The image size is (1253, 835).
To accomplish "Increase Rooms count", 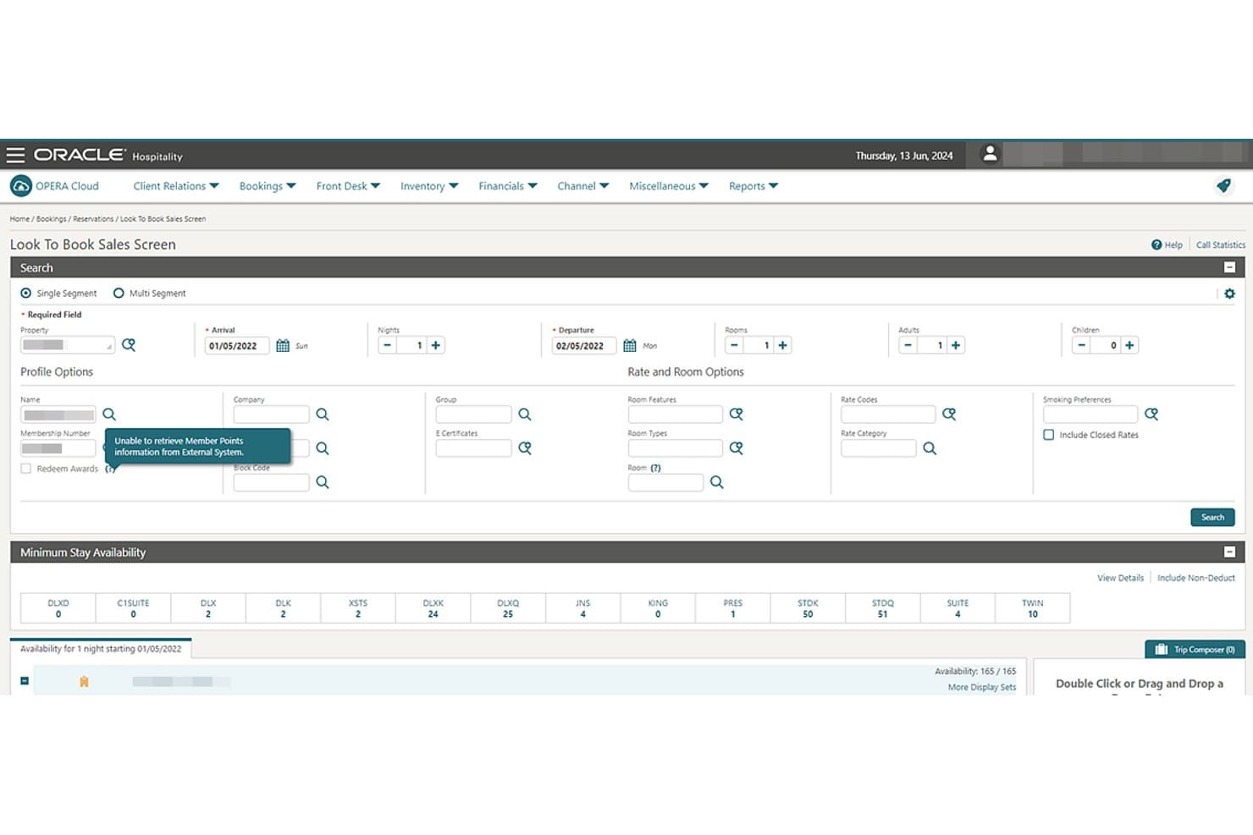I will pyautogui.click(x=783, y=345).
